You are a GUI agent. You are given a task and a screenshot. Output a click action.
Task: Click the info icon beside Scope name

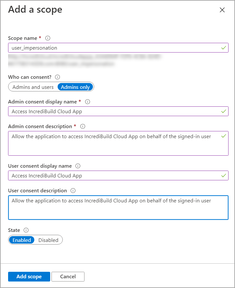[x=48, y=38]
